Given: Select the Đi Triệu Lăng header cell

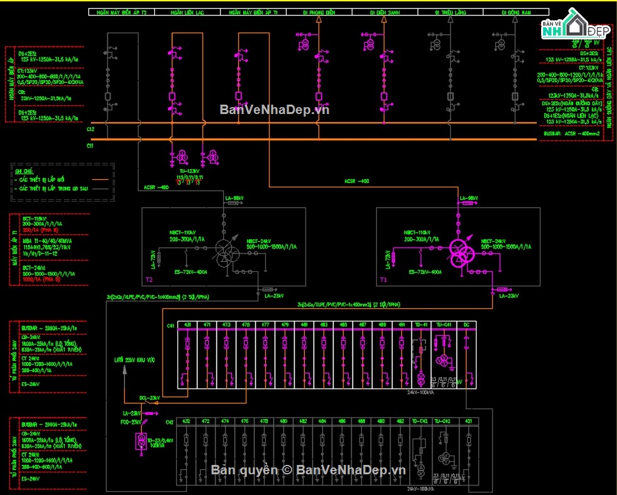Looking at the screenshot, I should click(449, 12).
